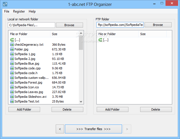Select the Softpedia Slideshow.avi file name

coord(31,97)
